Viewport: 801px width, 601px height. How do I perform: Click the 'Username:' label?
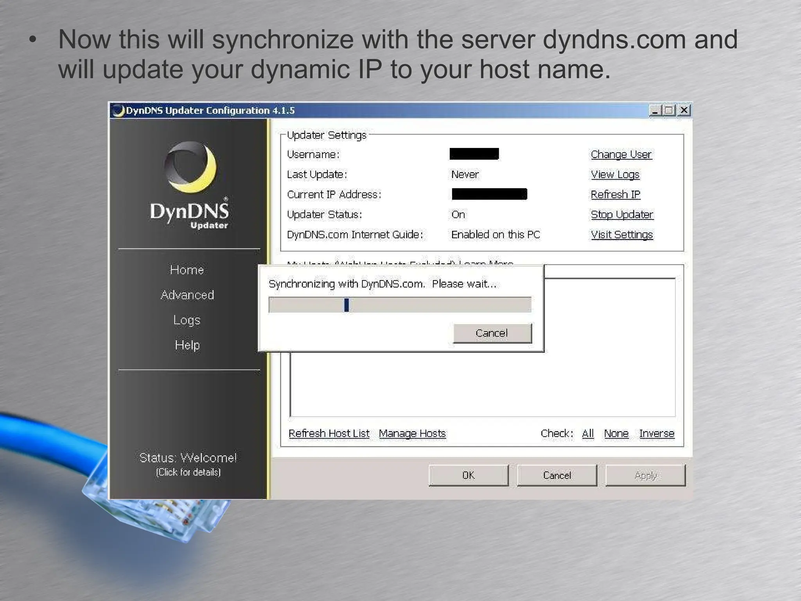pyautogui.click(x=313, y=155)
